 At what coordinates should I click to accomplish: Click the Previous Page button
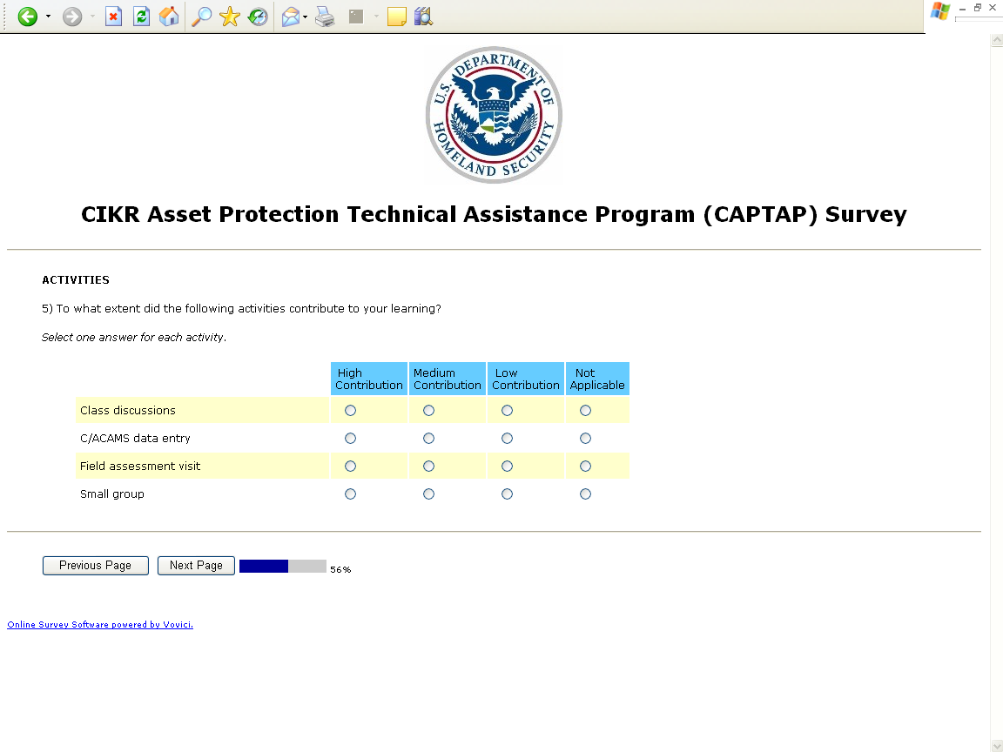click(x=95, y=566)
